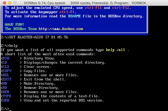Click the ctrl-F1 keymapper shortcut text
168x111 pixels.
67,12
